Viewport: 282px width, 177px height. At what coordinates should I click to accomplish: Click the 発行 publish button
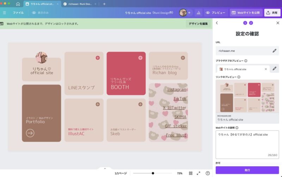click(x=247, y=170)
